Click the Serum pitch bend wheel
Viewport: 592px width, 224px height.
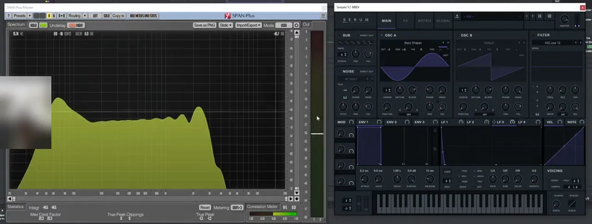359,204
